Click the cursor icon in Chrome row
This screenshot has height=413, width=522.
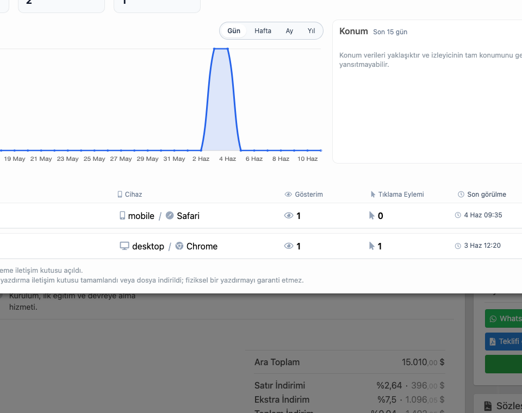(x=371, y=246)
